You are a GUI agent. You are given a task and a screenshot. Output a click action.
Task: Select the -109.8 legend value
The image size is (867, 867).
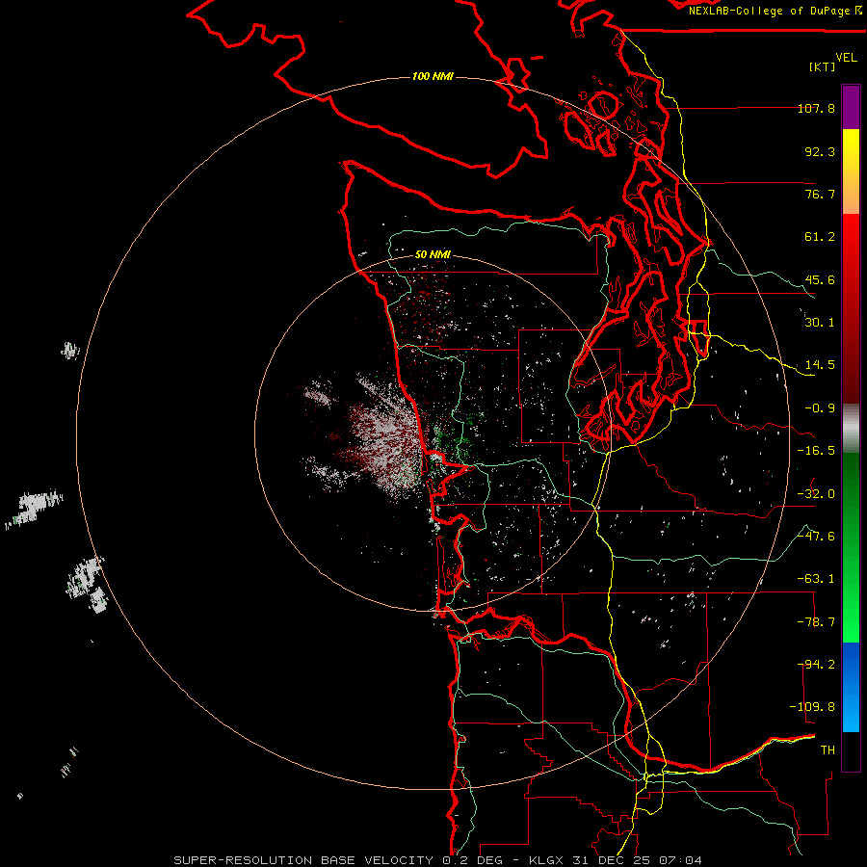click(x=812, y=707)
